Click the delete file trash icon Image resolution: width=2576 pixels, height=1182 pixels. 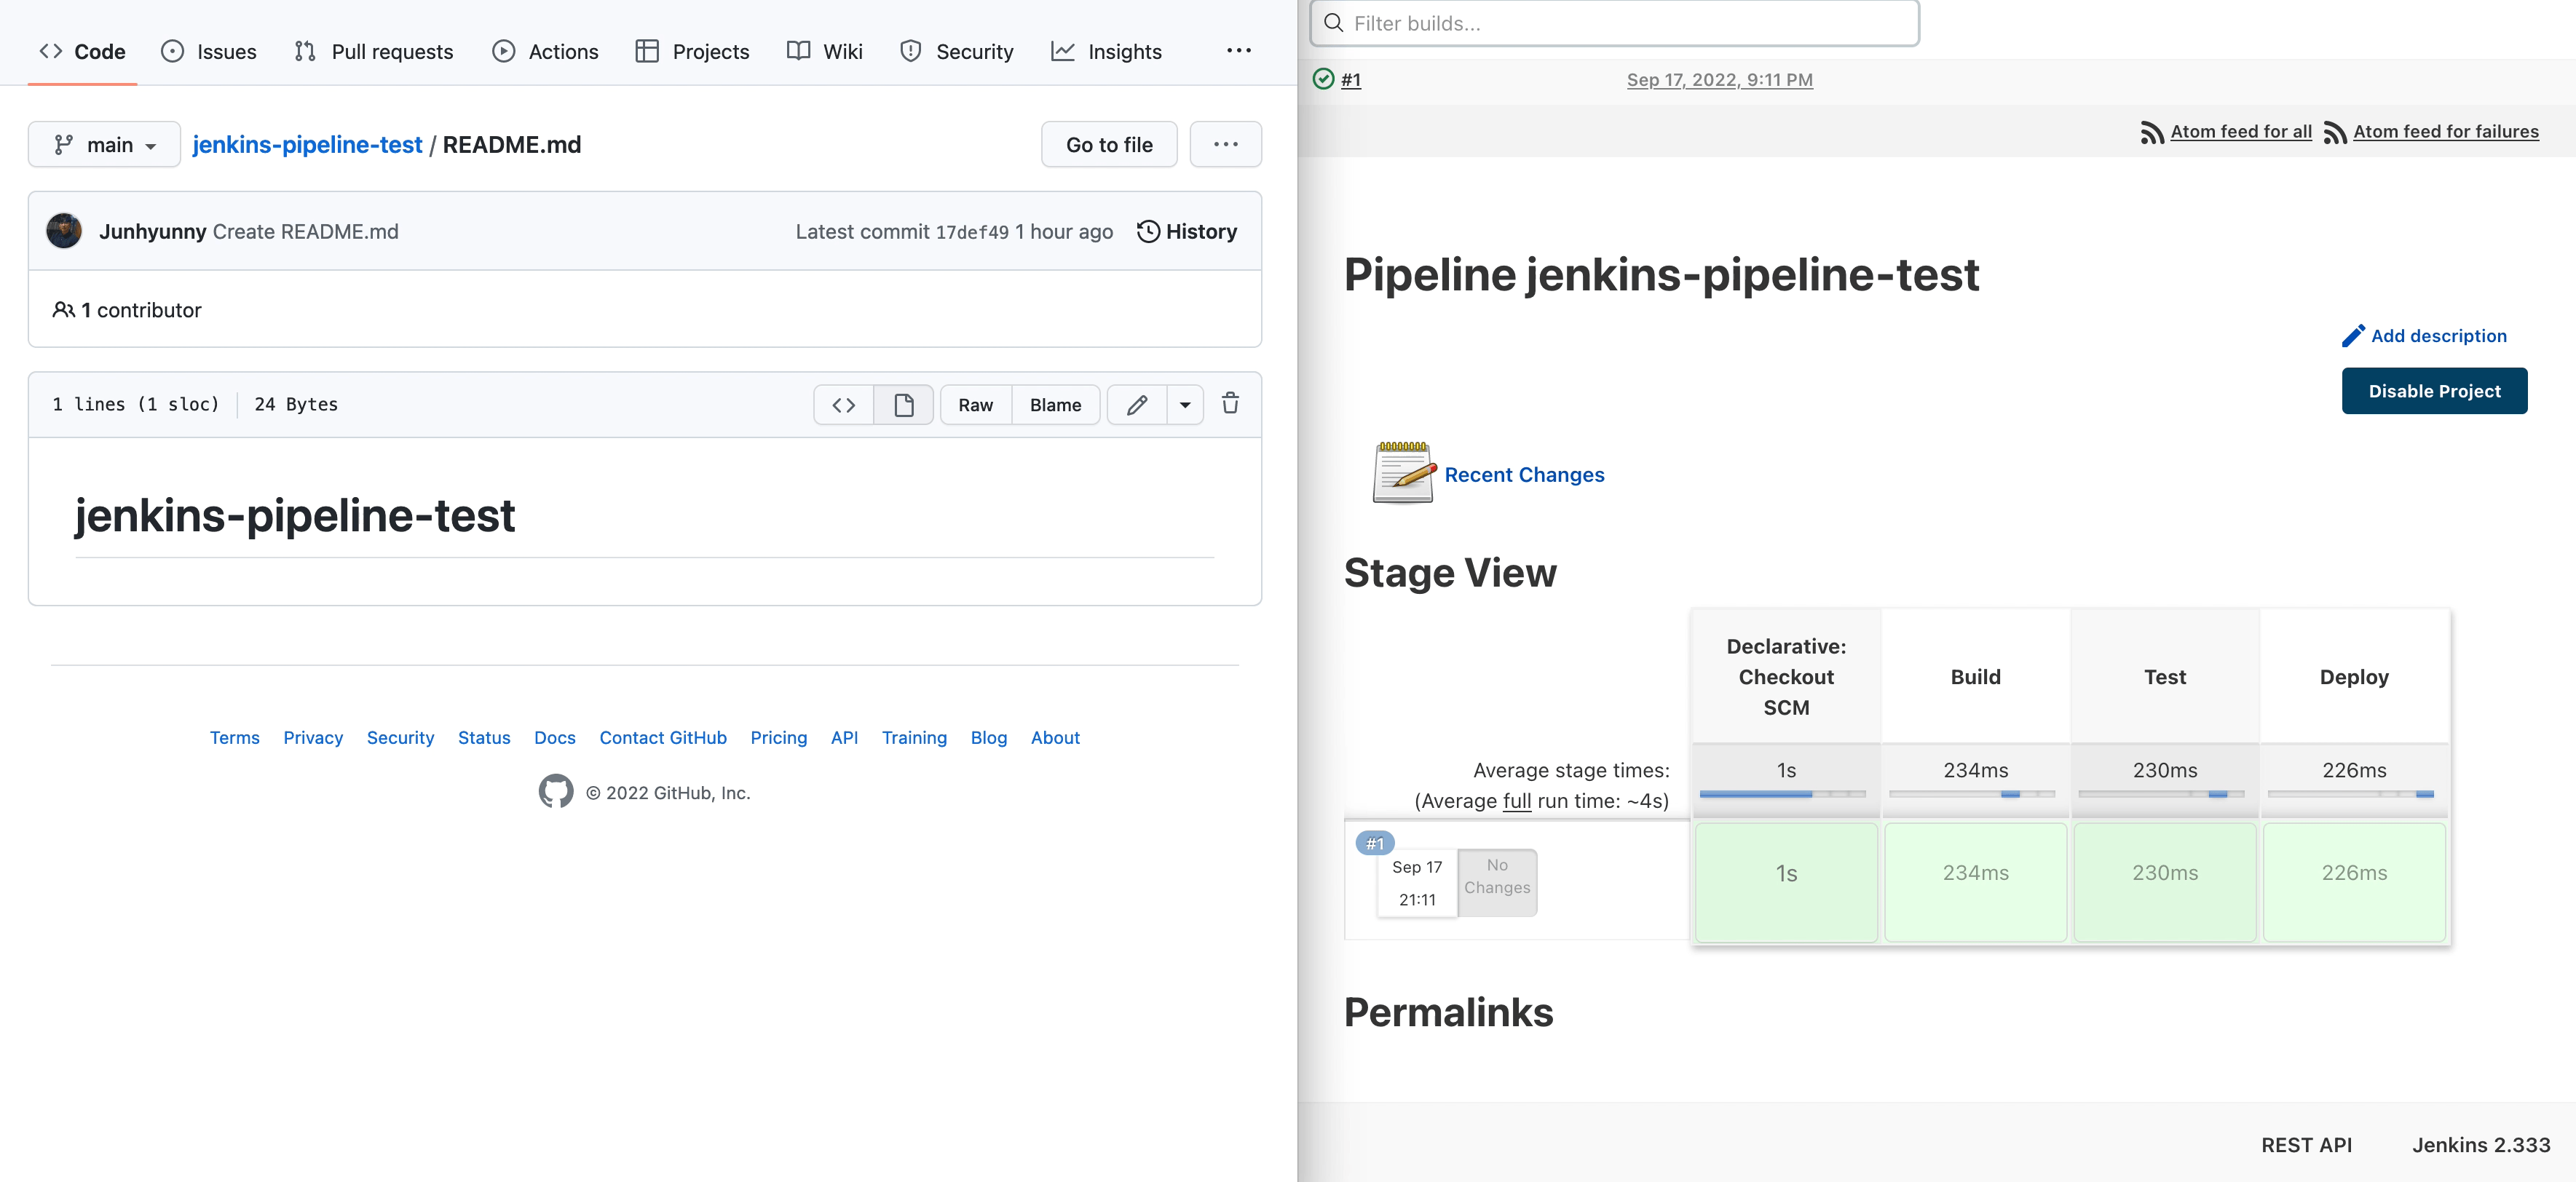click(1230, 404)
